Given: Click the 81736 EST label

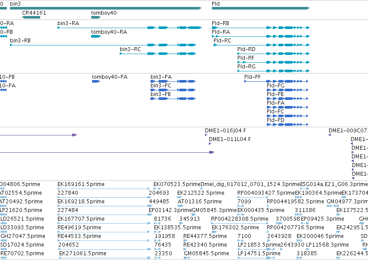Looking at the screenshot, I should pyautogui.click(x=163, y=219).
